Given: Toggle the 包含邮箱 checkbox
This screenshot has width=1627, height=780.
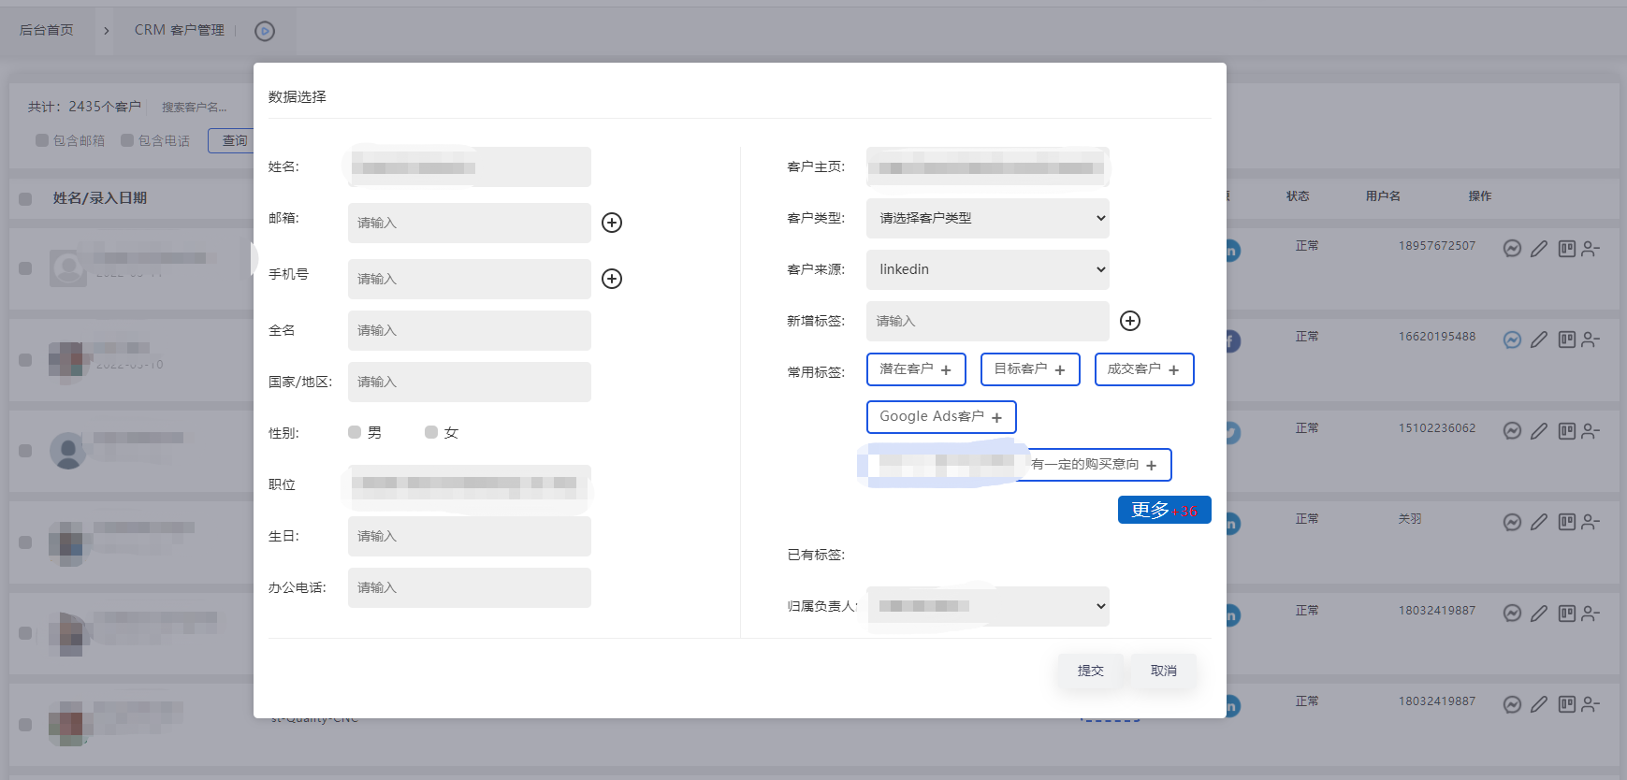Looking at the screenshot, I should [x=42, y=140].
